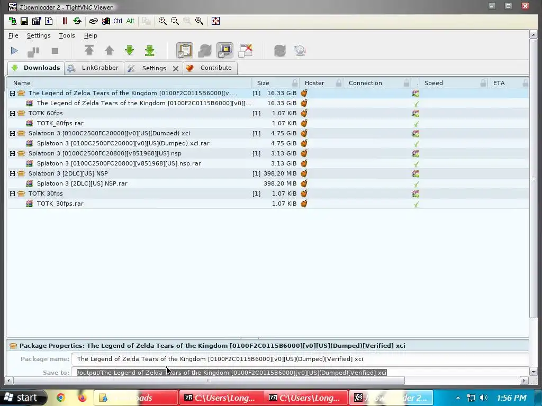Toggle the Alt key in the VNC toolbar

tap(130, 21)
